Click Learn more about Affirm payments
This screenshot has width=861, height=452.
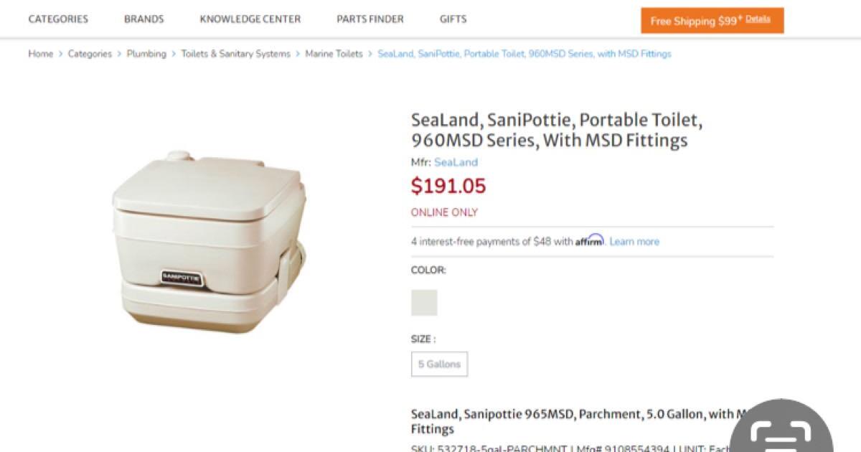click(x=634, y=241)
